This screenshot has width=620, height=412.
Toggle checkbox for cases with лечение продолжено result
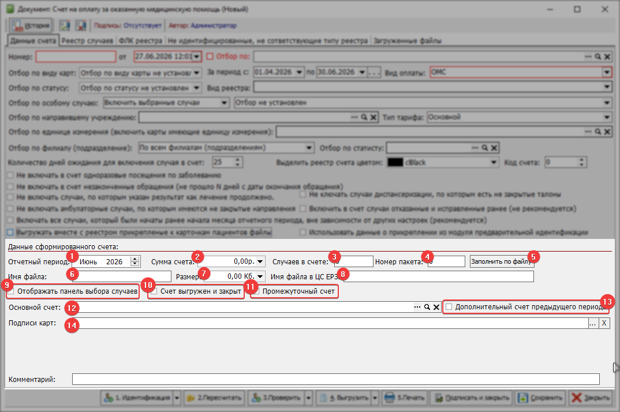click(x=10, y=197)
